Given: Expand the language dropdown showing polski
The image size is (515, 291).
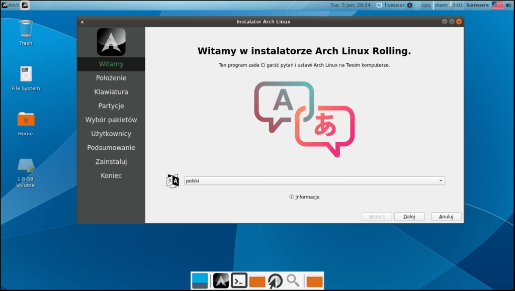Looking at the screenshot, I should coord(314,181).
